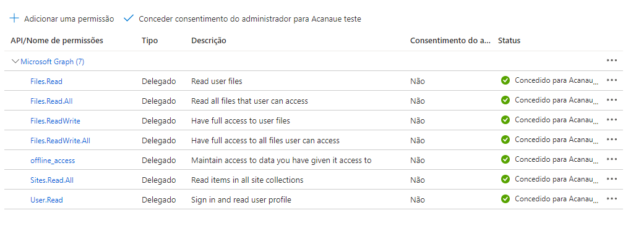Select Adicionar uma permissão button
The width and height of the screenshot is (636, 226).
(62, 19)
